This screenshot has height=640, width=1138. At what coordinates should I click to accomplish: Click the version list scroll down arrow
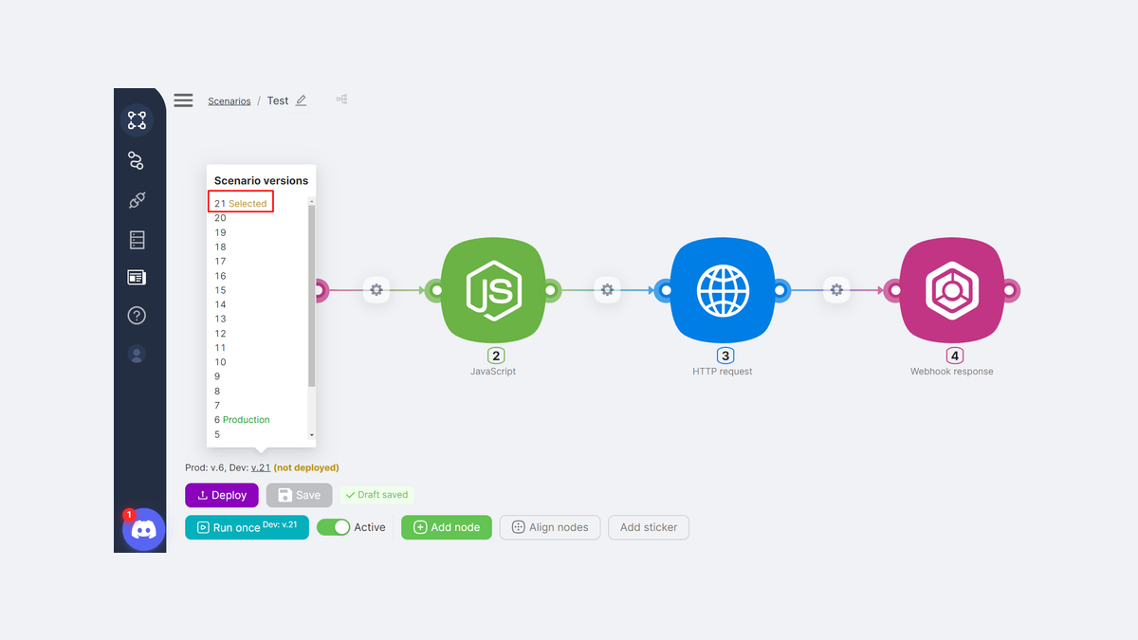tap(311, 435)
